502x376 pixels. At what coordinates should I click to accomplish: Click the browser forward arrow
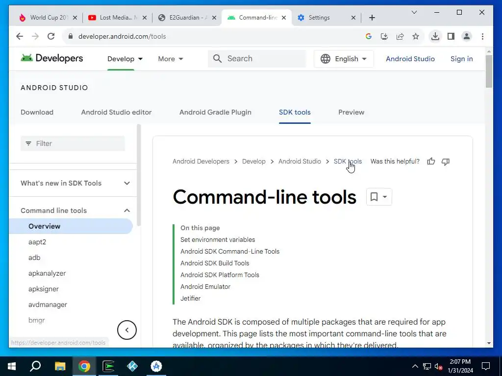pos(35,36)
